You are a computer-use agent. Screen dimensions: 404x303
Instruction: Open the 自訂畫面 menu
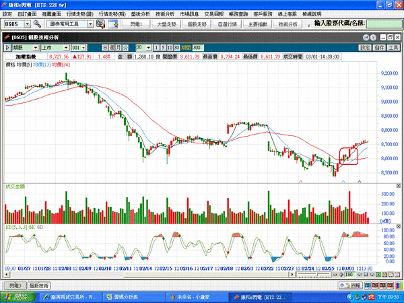(27, 14)
